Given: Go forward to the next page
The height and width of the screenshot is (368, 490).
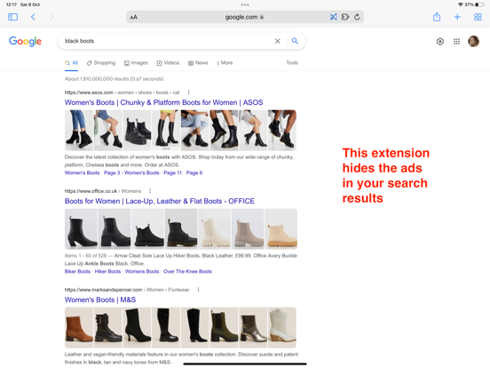Looking at the screenshot, I should [51, 17].
